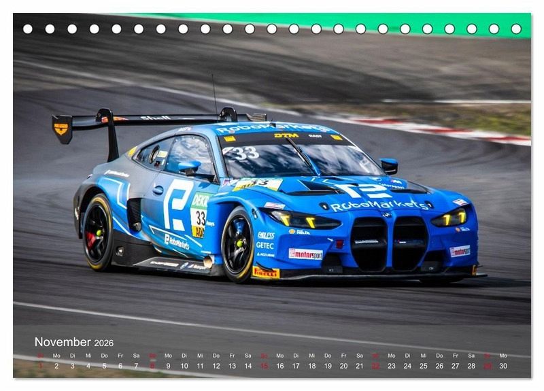Click the DTM logo on windshield banner
Screen dimensions: 544x391
(286, 135)
